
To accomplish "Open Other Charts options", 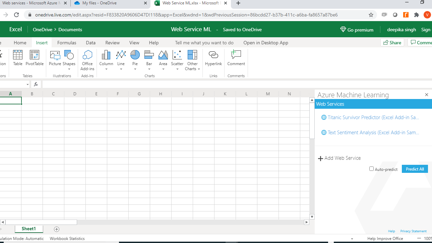I will (x=192, y=60).
